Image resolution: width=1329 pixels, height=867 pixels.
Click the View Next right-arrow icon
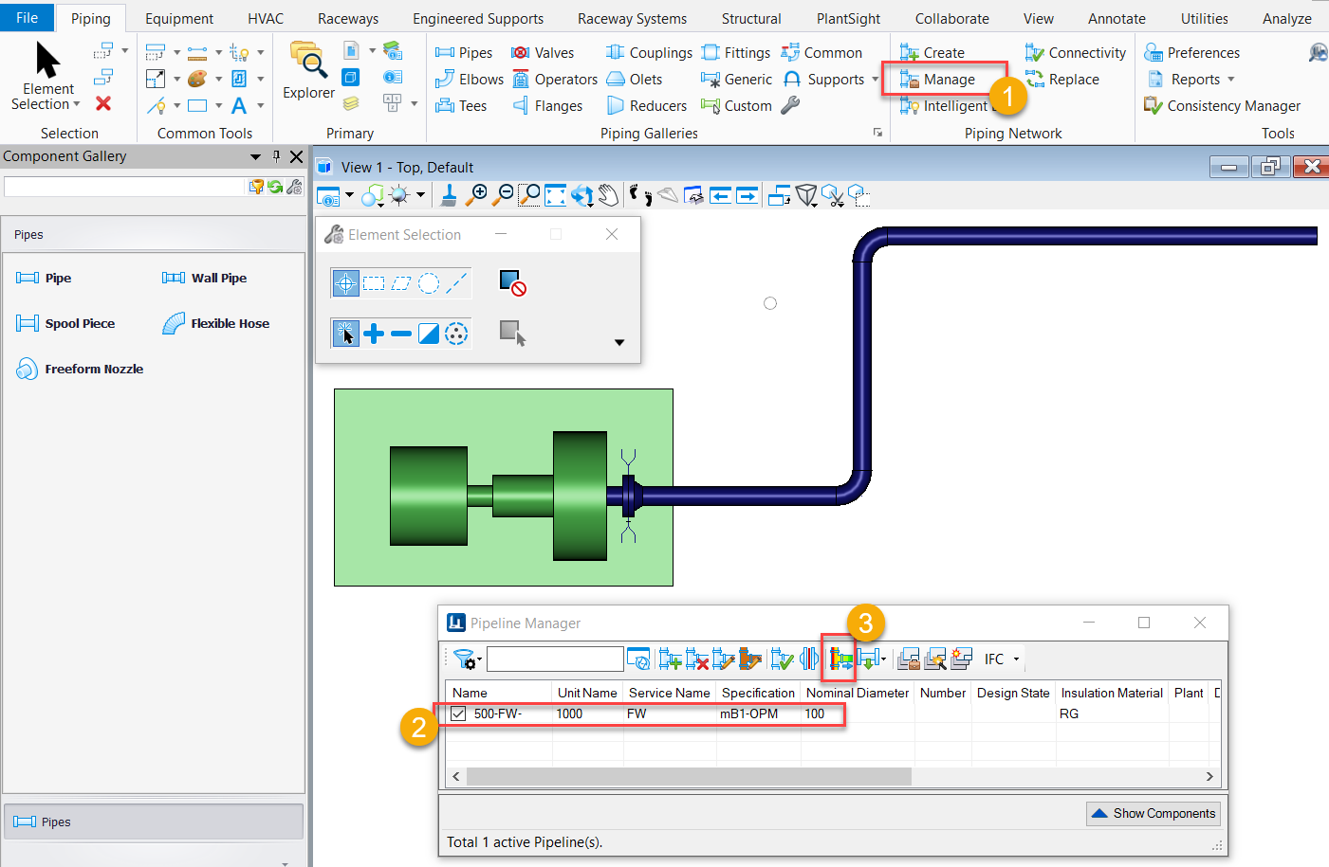tap(748, 195)
